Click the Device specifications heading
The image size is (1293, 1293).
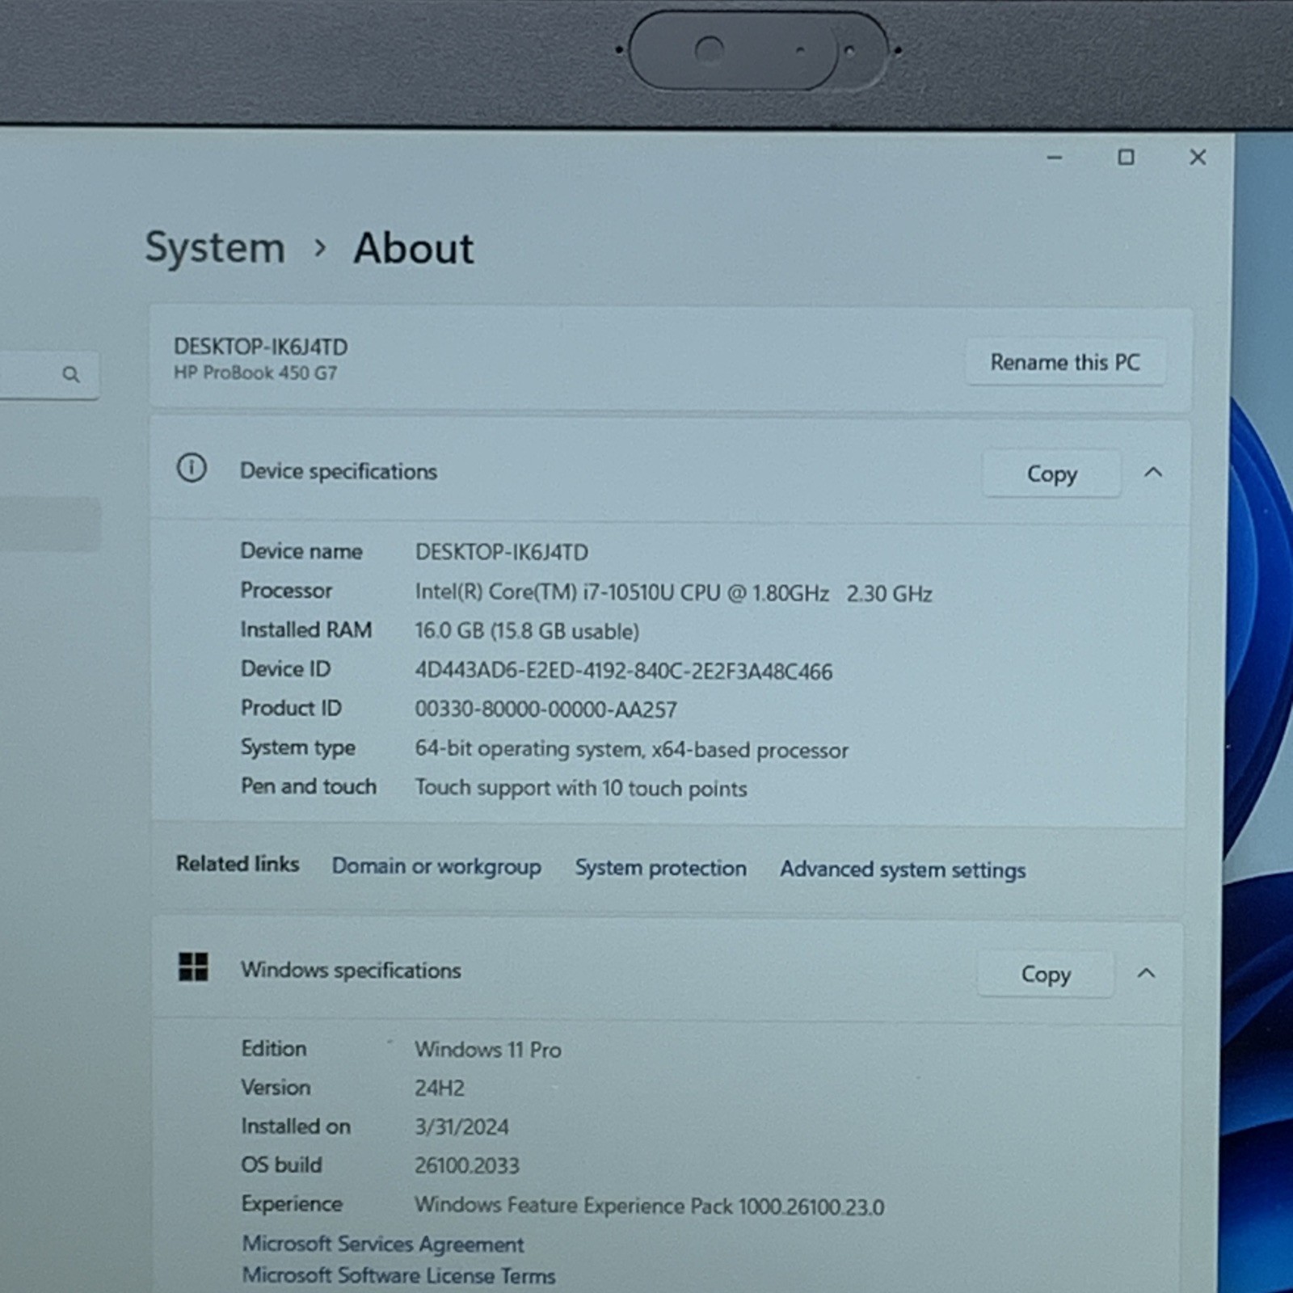[339, 471]
